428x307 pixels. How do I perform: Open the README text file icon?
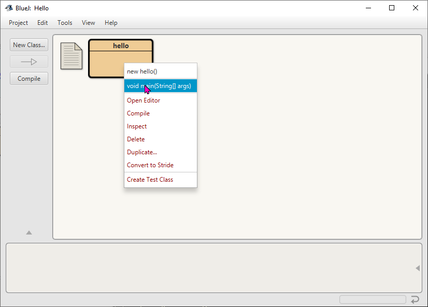(x=72, y=56)
